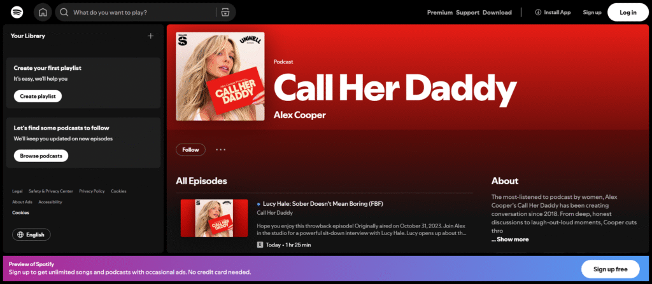Open the Premium menu item
Screen dimensions: 652x284
pyautogui.click(x=439, y=12)
